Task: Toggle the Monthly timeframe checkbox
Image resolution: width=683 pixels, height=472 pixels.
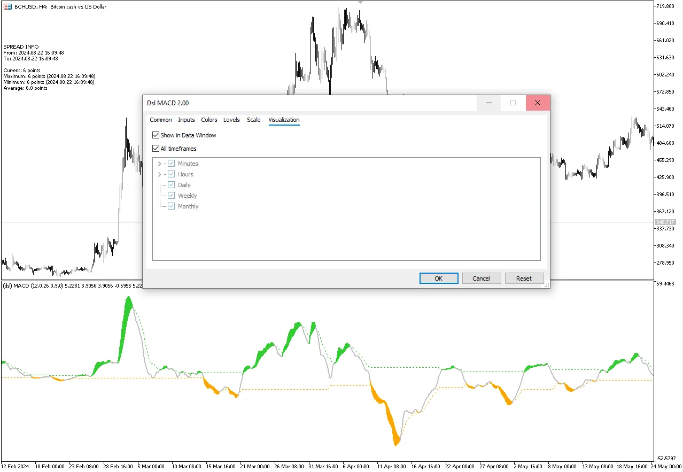Action: click(x=172, y=206)
